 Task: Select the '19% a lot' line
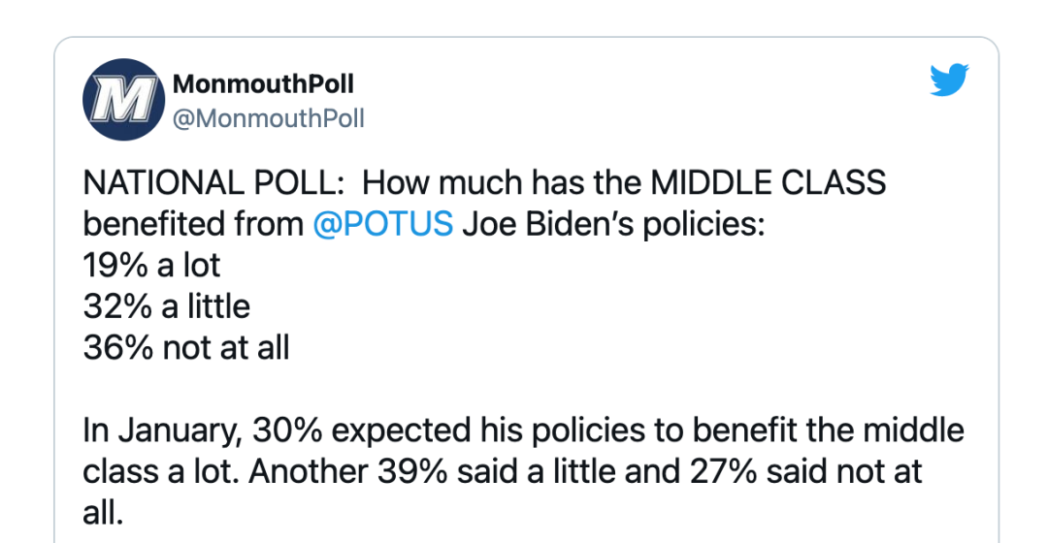pos(151,265)
